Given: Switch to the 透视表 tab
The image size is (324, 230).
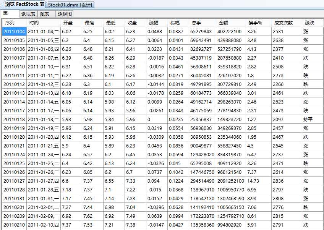Looking at the screenshot, I should click(x=28, y=14).
